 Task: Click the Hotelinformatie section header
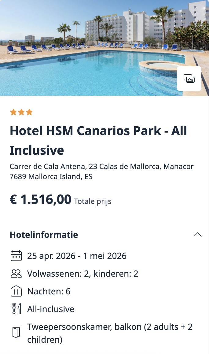click(x=44, y=235)
